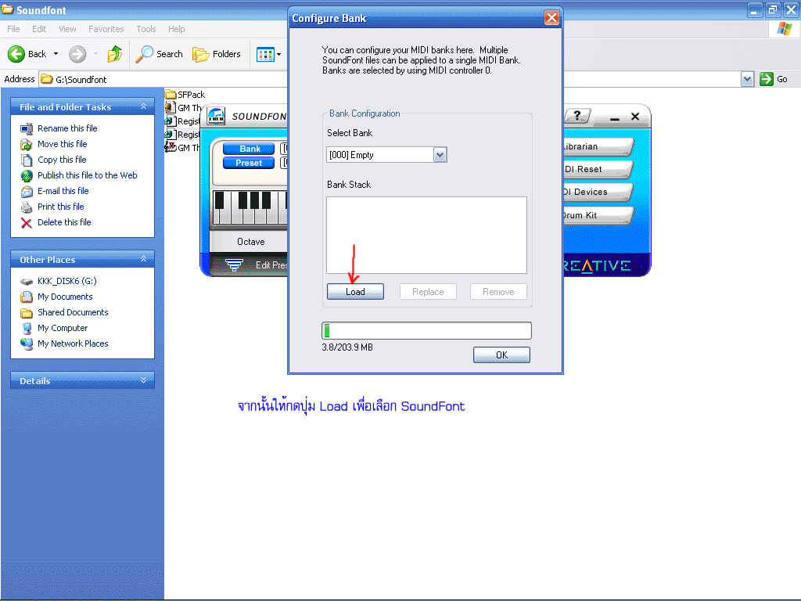The width and height of the screenshot is (801, 601).
Task: Click the Drum Kit button
Action: click(x=598, y=215)
